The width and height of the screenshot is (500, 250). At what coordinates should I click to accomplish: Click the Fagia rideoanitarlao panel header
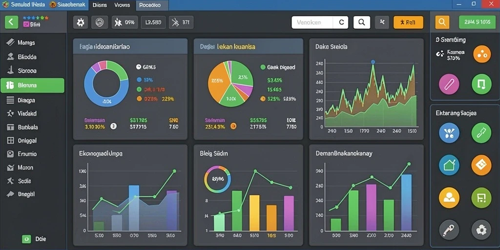point(130,46)
